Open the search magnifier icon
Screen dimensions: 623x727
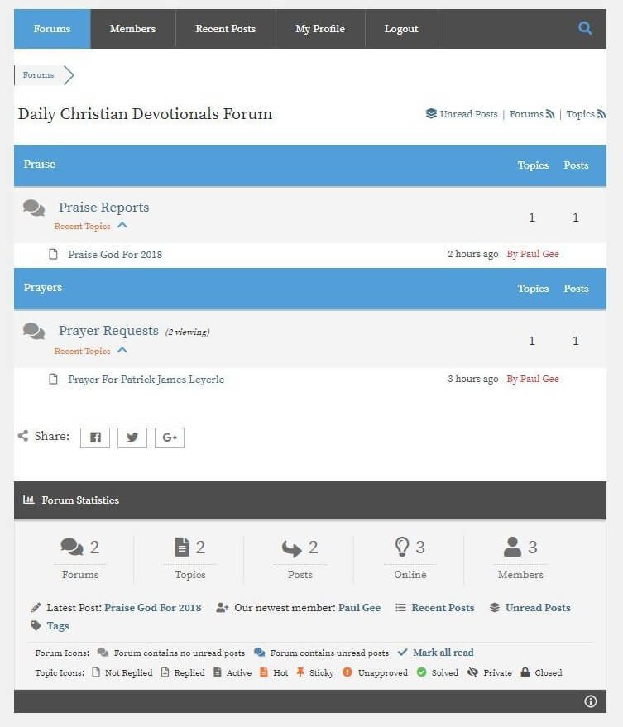point(584,28)
